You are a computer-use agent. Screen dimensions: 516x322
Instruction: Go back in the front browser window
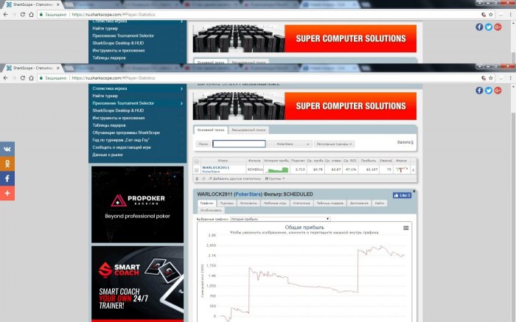[6, 78]
